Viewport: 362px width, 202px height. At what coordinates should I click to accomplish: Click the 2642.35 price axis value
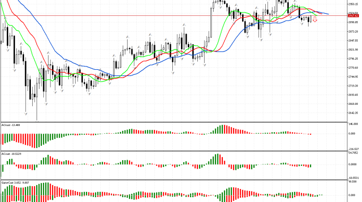353,114
